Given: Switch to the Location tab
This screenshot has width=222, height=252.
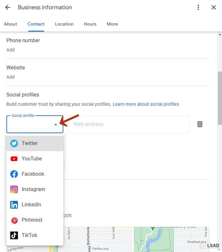Looking at the screenshot, I should coord(64,24).
